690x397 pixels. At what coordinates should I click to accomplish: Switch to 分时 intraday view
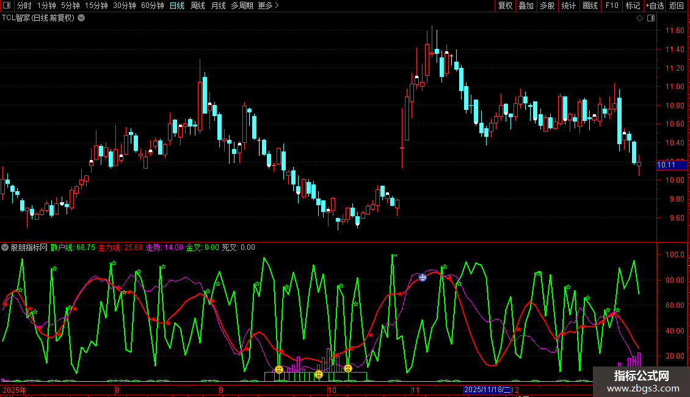tap(24, 5)
